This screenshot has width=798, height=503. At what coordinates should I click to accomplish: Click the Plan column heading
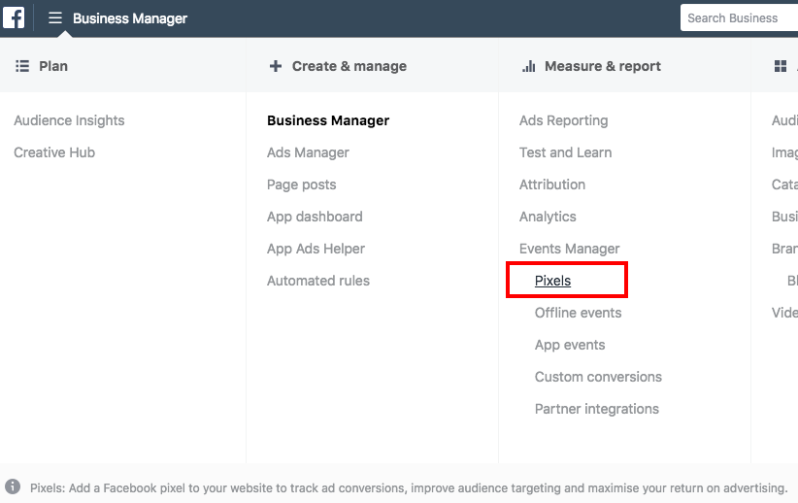53,66
